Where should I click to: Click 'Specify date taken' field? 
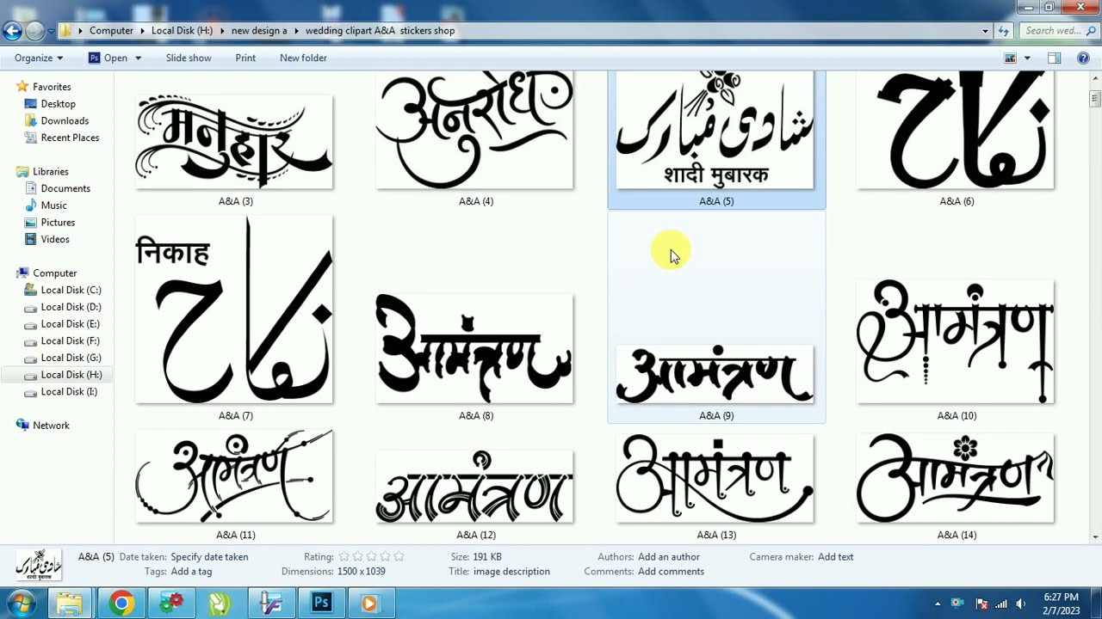pyautogui.click(x=209, y=557)
